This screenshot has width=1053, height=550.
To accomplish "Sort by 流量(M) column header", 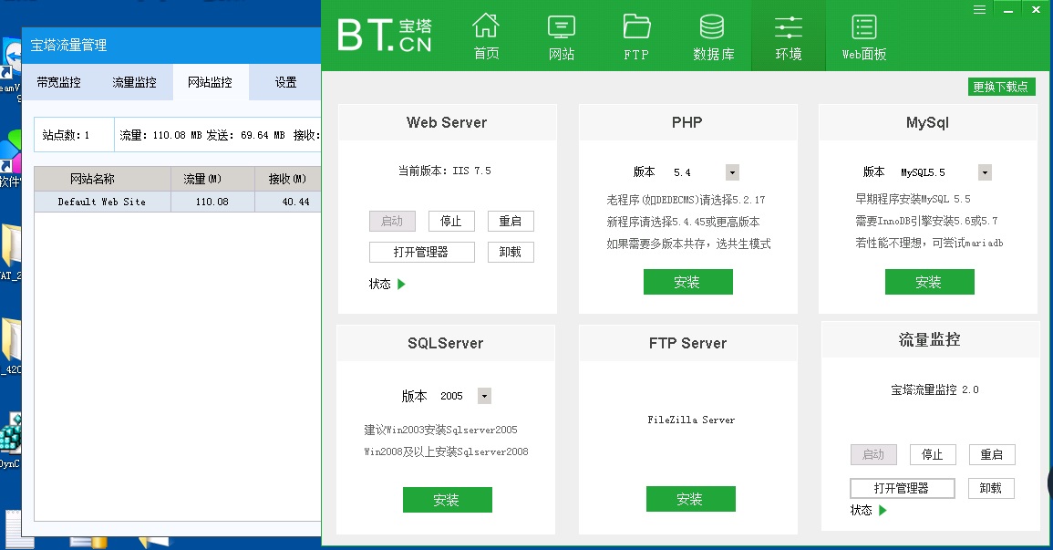I will pyautogui.click(x=212, y=179).
